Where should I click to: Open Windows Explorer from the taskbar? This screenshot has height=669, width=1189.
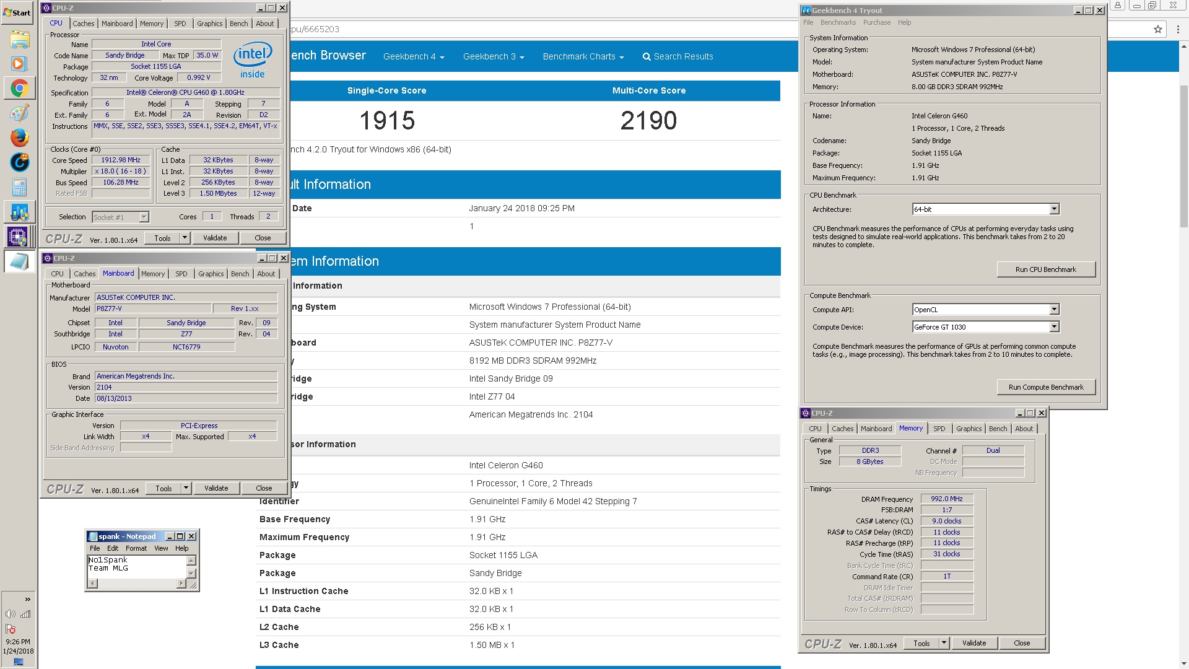click(x=19, y=40)
